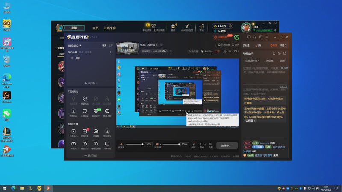
Task: Switch to the 钻粉 tab
Action: [x=282, y=61]
